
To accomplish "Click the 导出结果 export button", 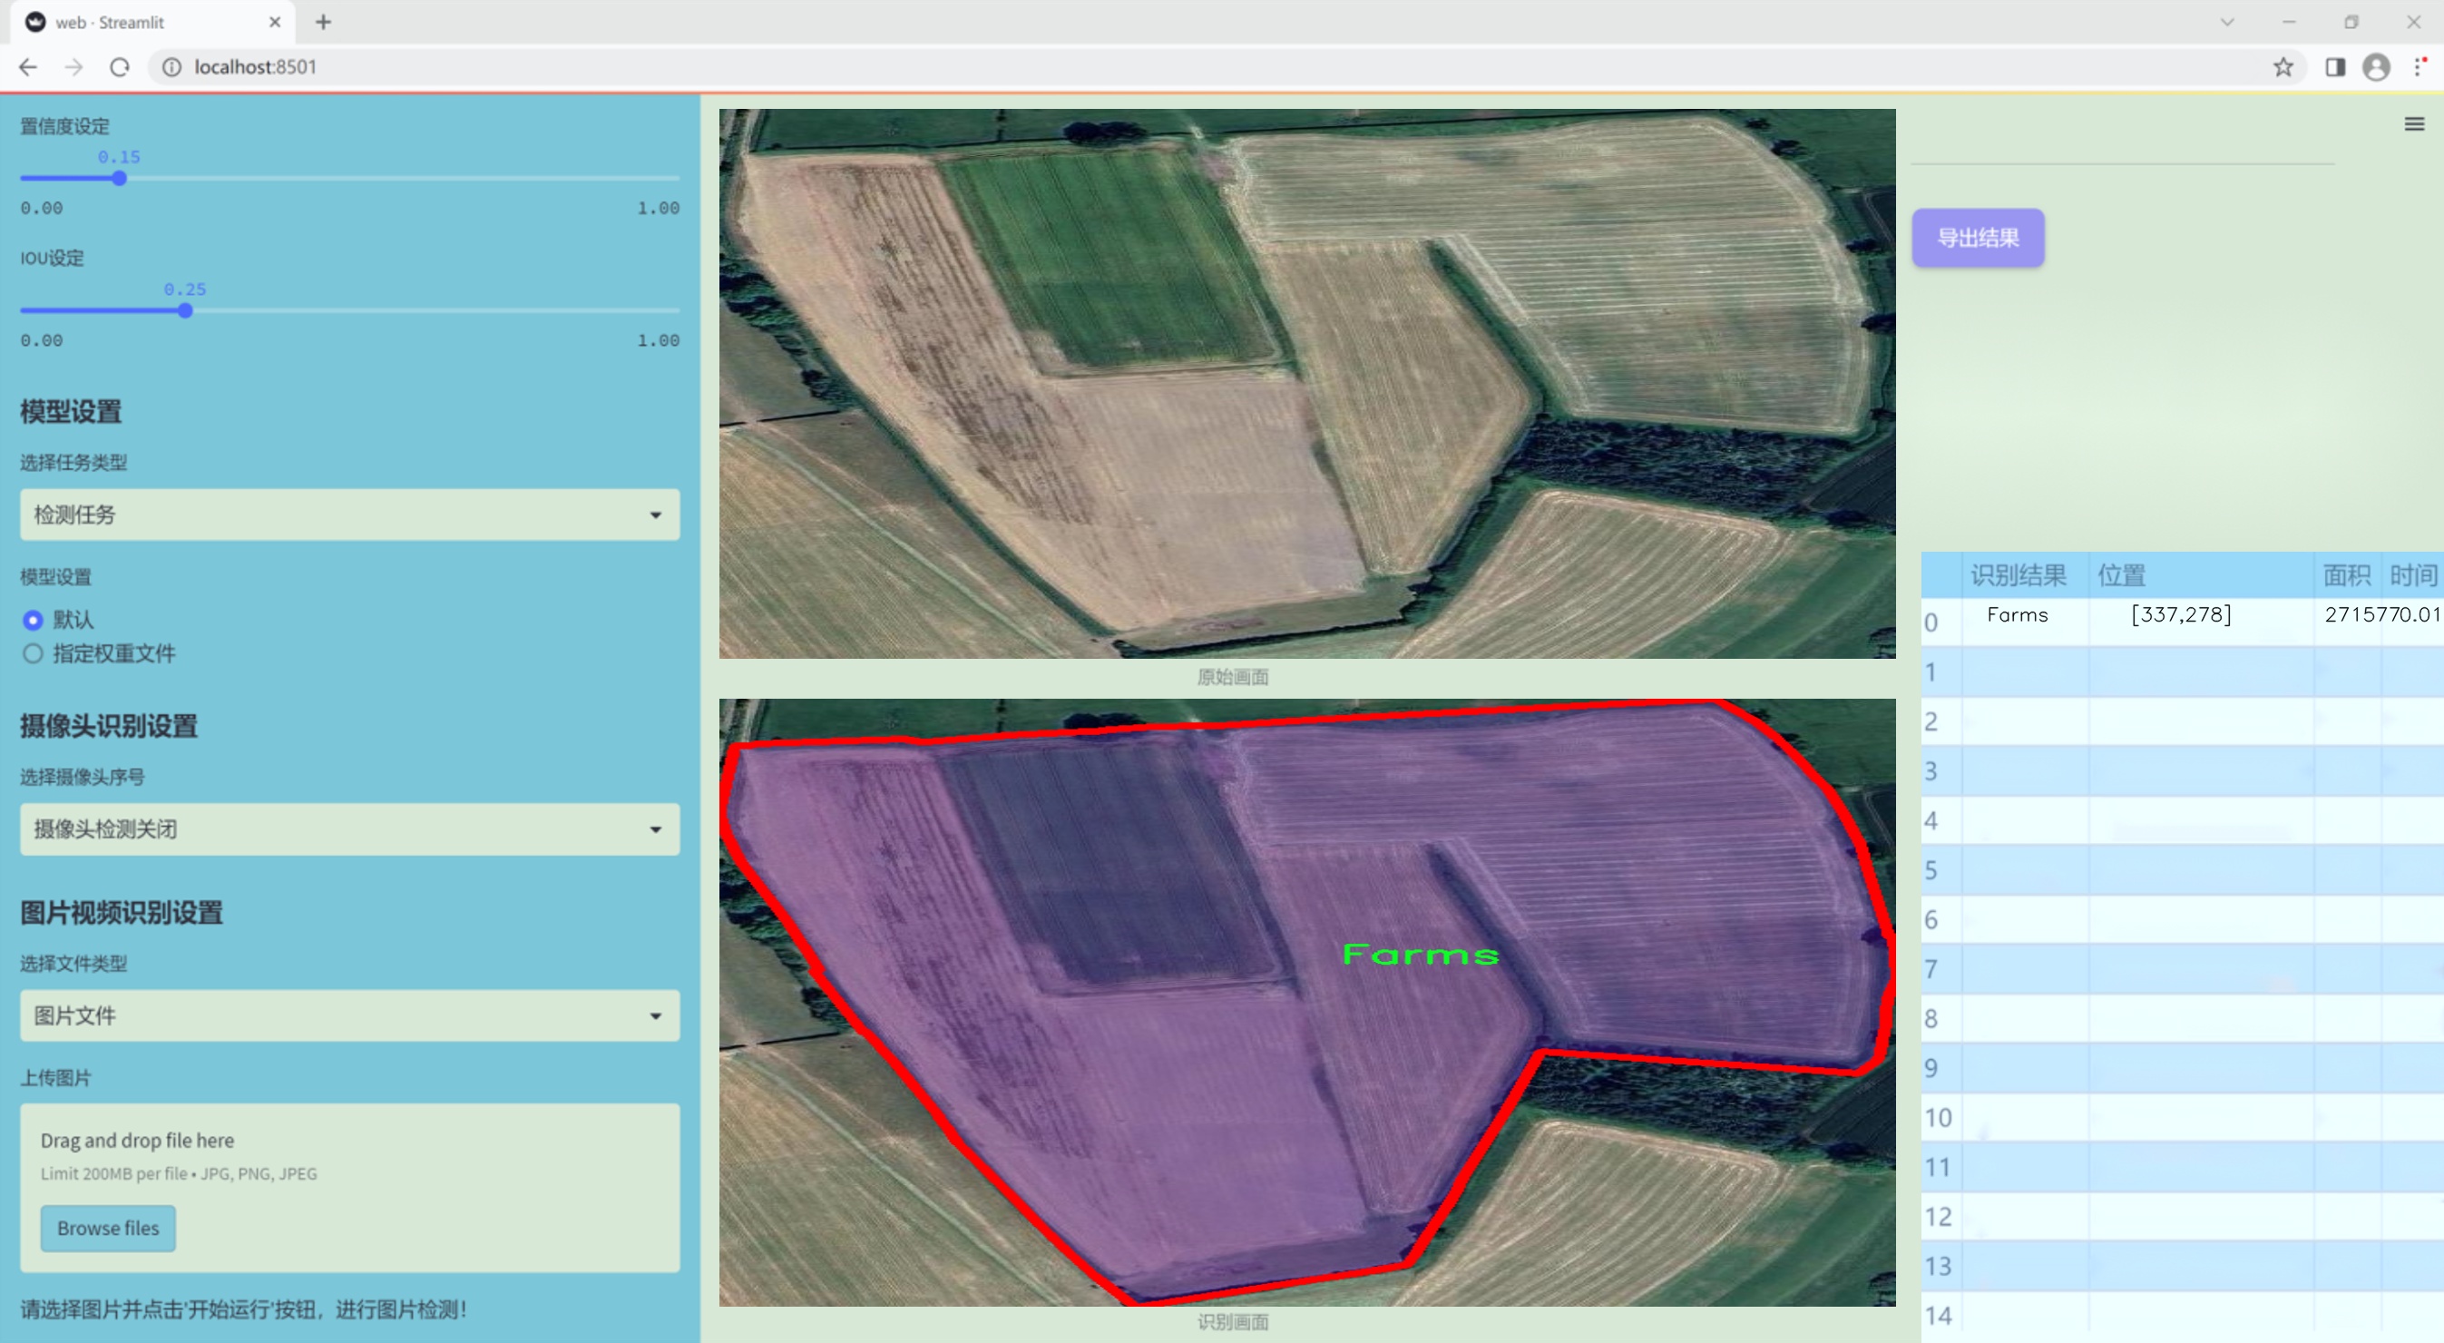I will [x=1977, y=239].
